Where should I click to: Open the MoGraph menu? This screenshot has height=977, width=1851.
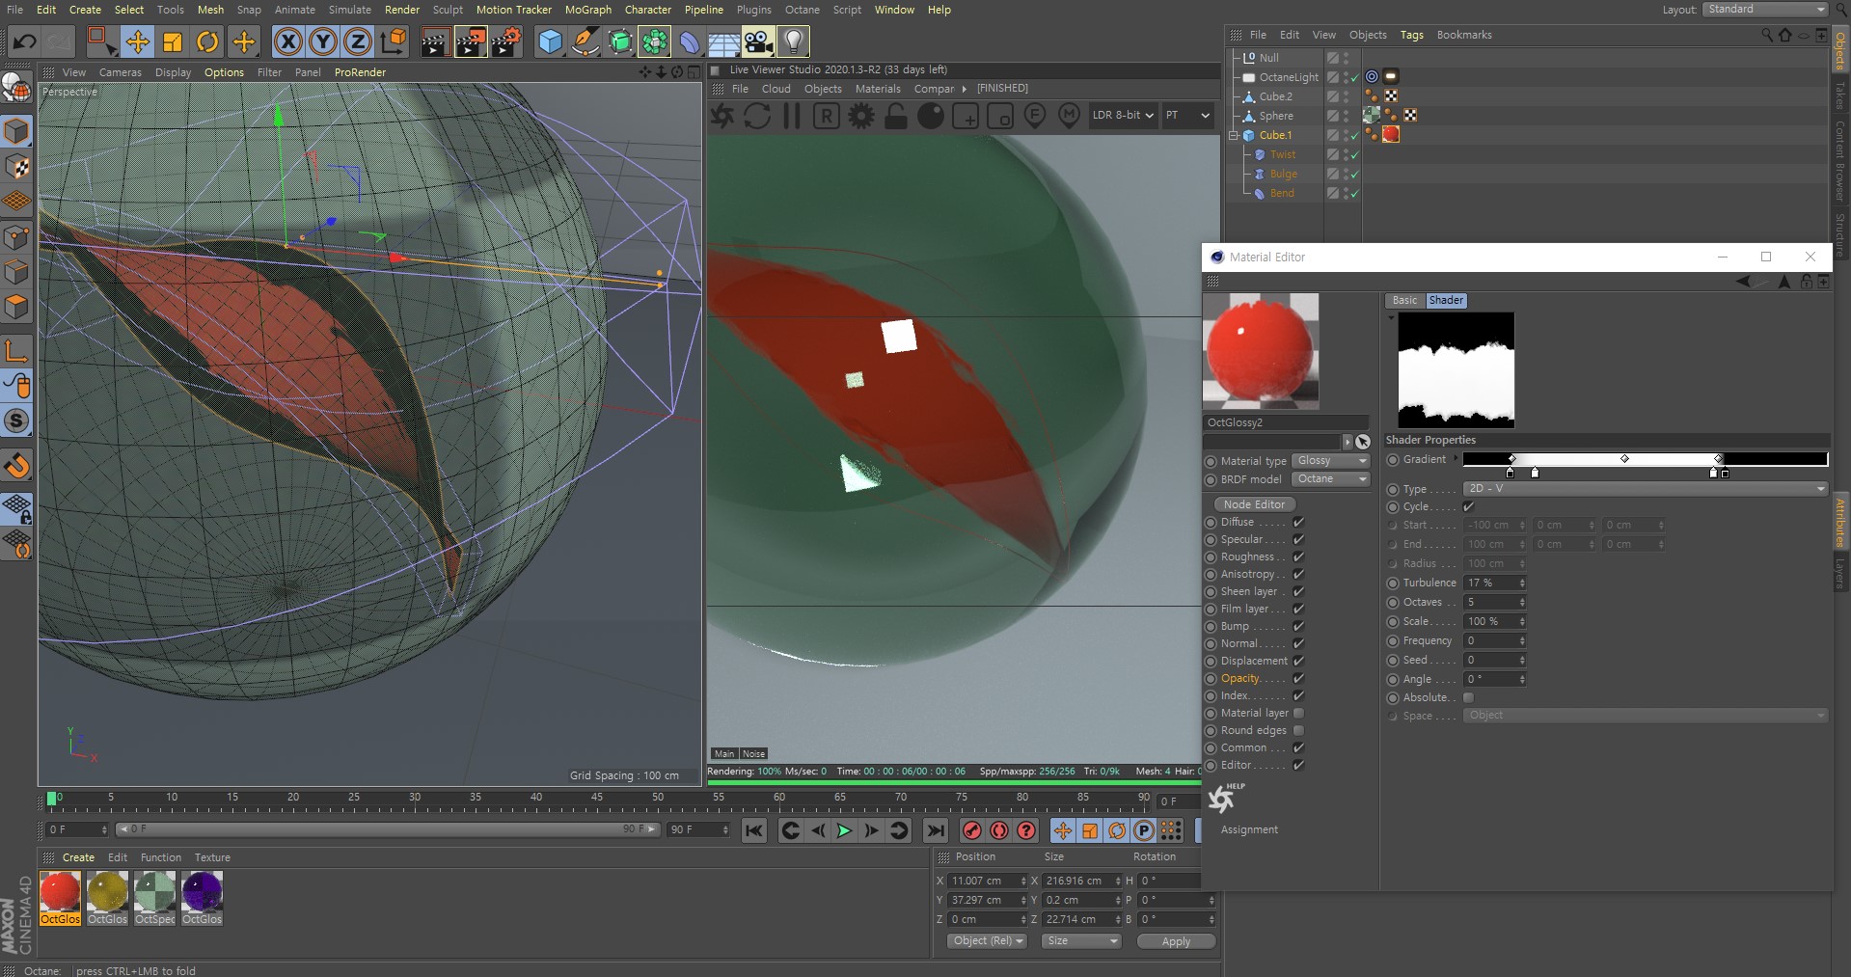[x=587, y=10]
